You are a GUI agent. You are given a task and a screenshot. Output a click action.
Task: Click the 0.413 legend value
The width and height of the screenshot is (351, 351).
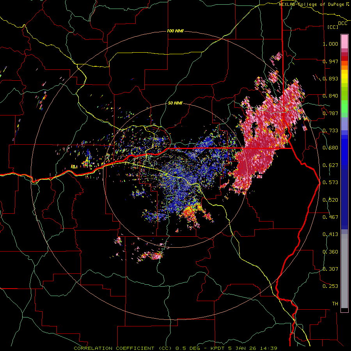[x=330, y=234]
